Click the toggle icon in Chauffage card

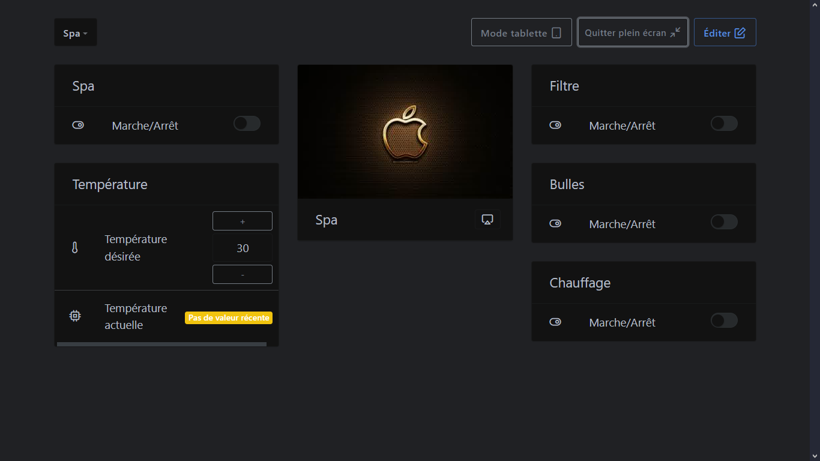pyautogui.click(x=555, y=322)
